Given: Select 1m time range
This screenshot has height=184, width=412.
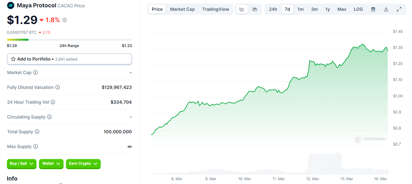Looking at the screenshot, I should tap(300, 9).
